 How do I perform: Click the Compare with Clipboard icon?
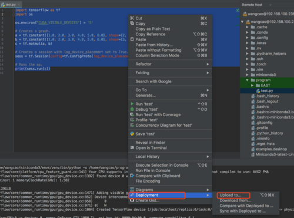pos(132,176)
